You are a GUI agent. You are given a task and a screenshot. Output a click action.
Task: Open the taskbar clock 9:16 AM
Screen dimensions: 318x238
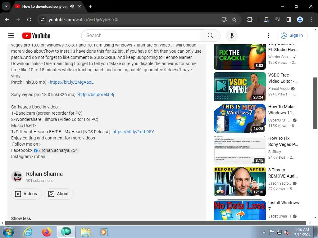[x=302, y=232]
